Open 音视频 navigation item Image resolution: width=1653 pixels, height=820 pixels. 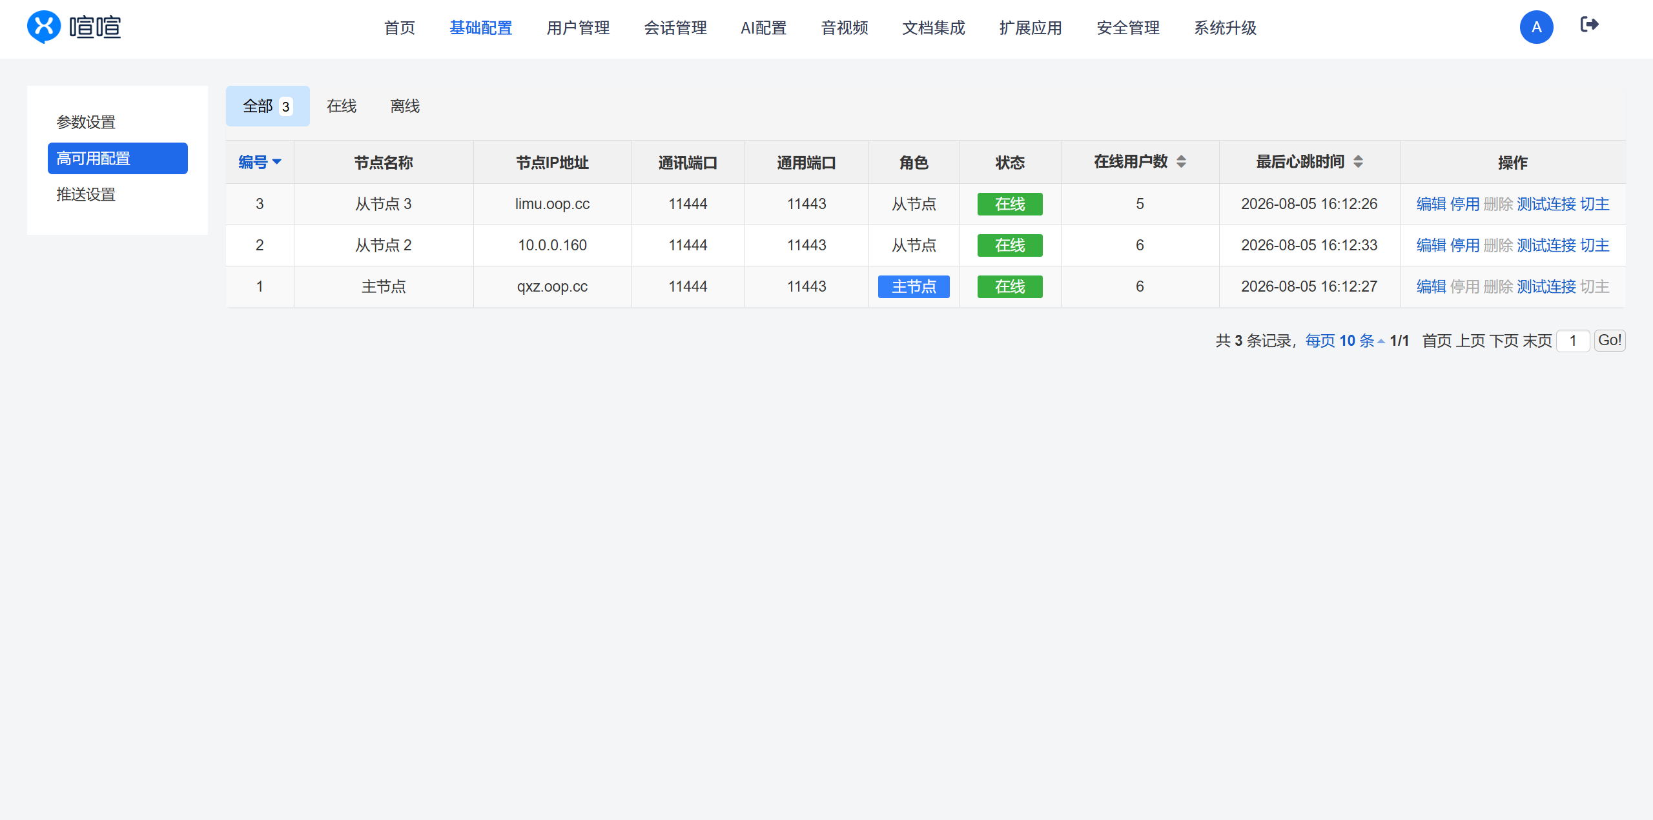coord(845,28)
